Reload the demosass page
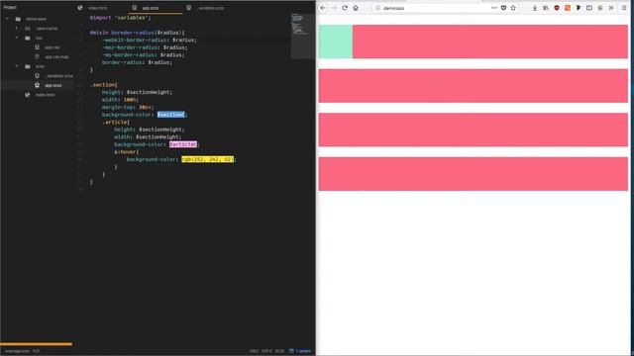The image size is (634, 356). 345,8
